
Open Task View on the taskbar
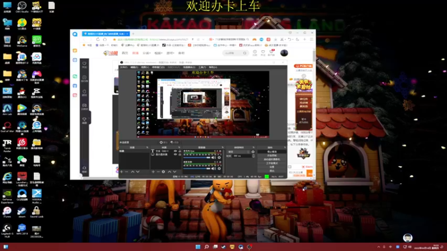(x=215, y=247)
